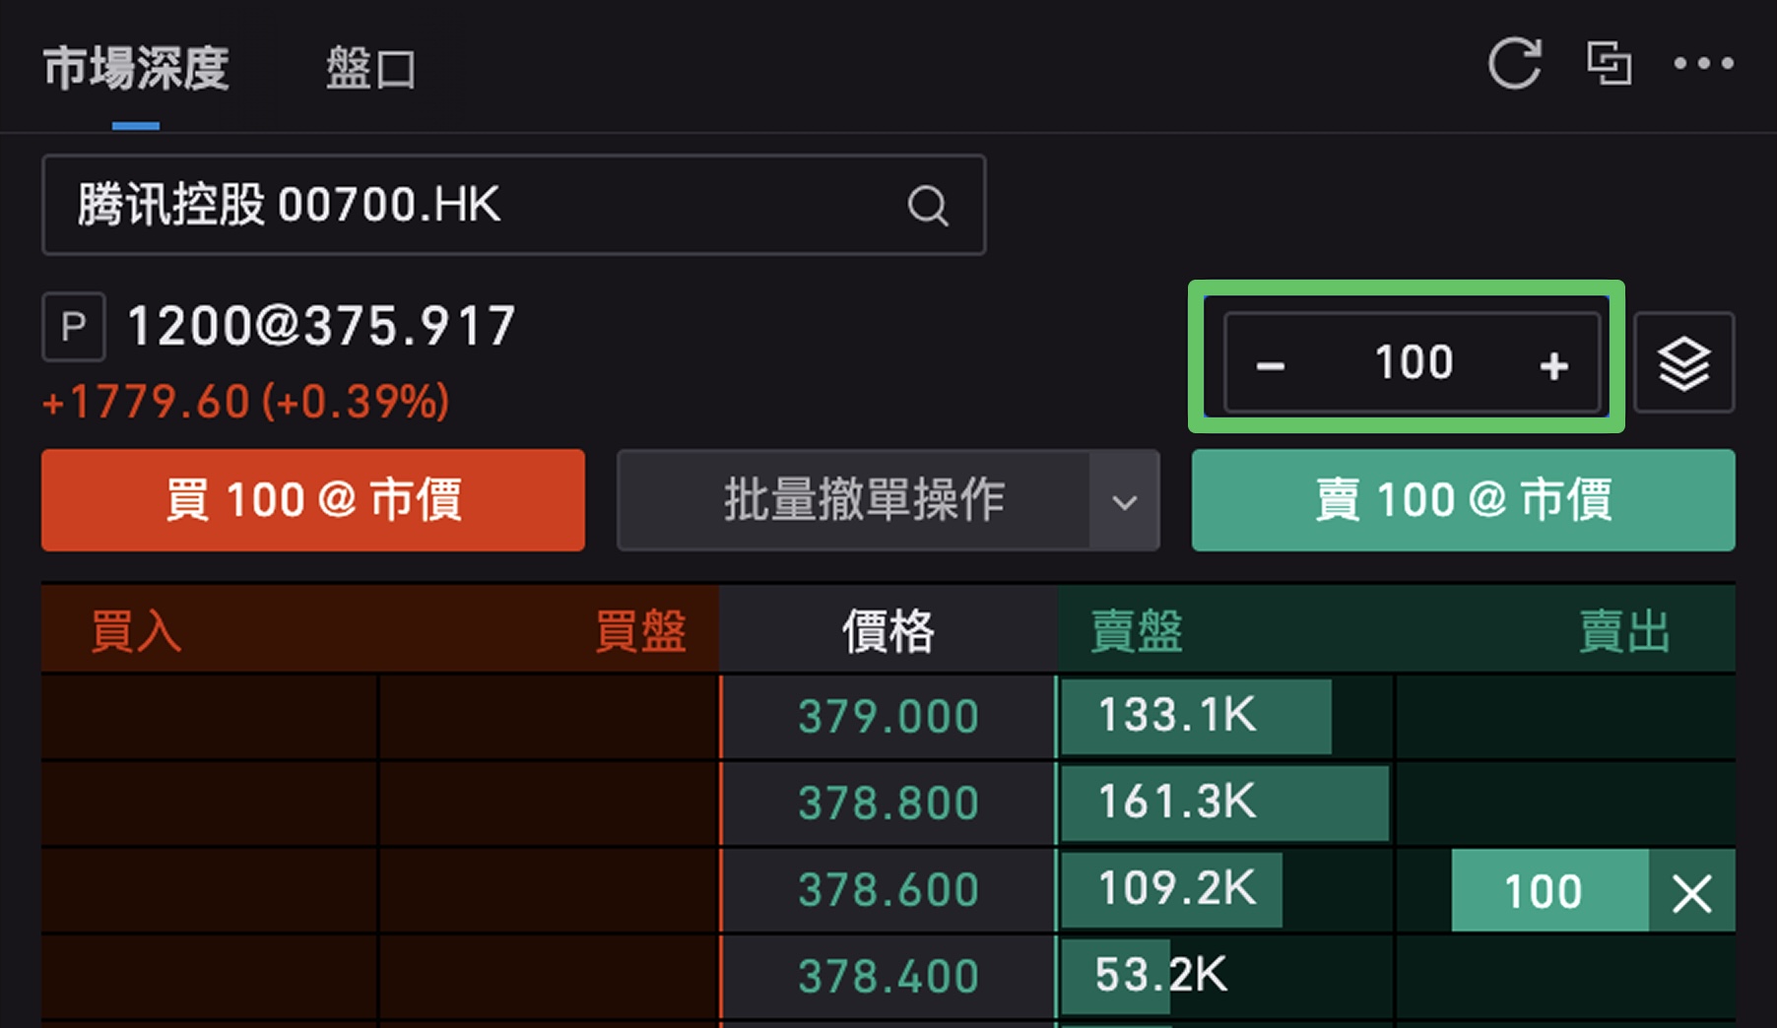
Task: Open the stacked layers depth icon
Action: click(1683, 363)
